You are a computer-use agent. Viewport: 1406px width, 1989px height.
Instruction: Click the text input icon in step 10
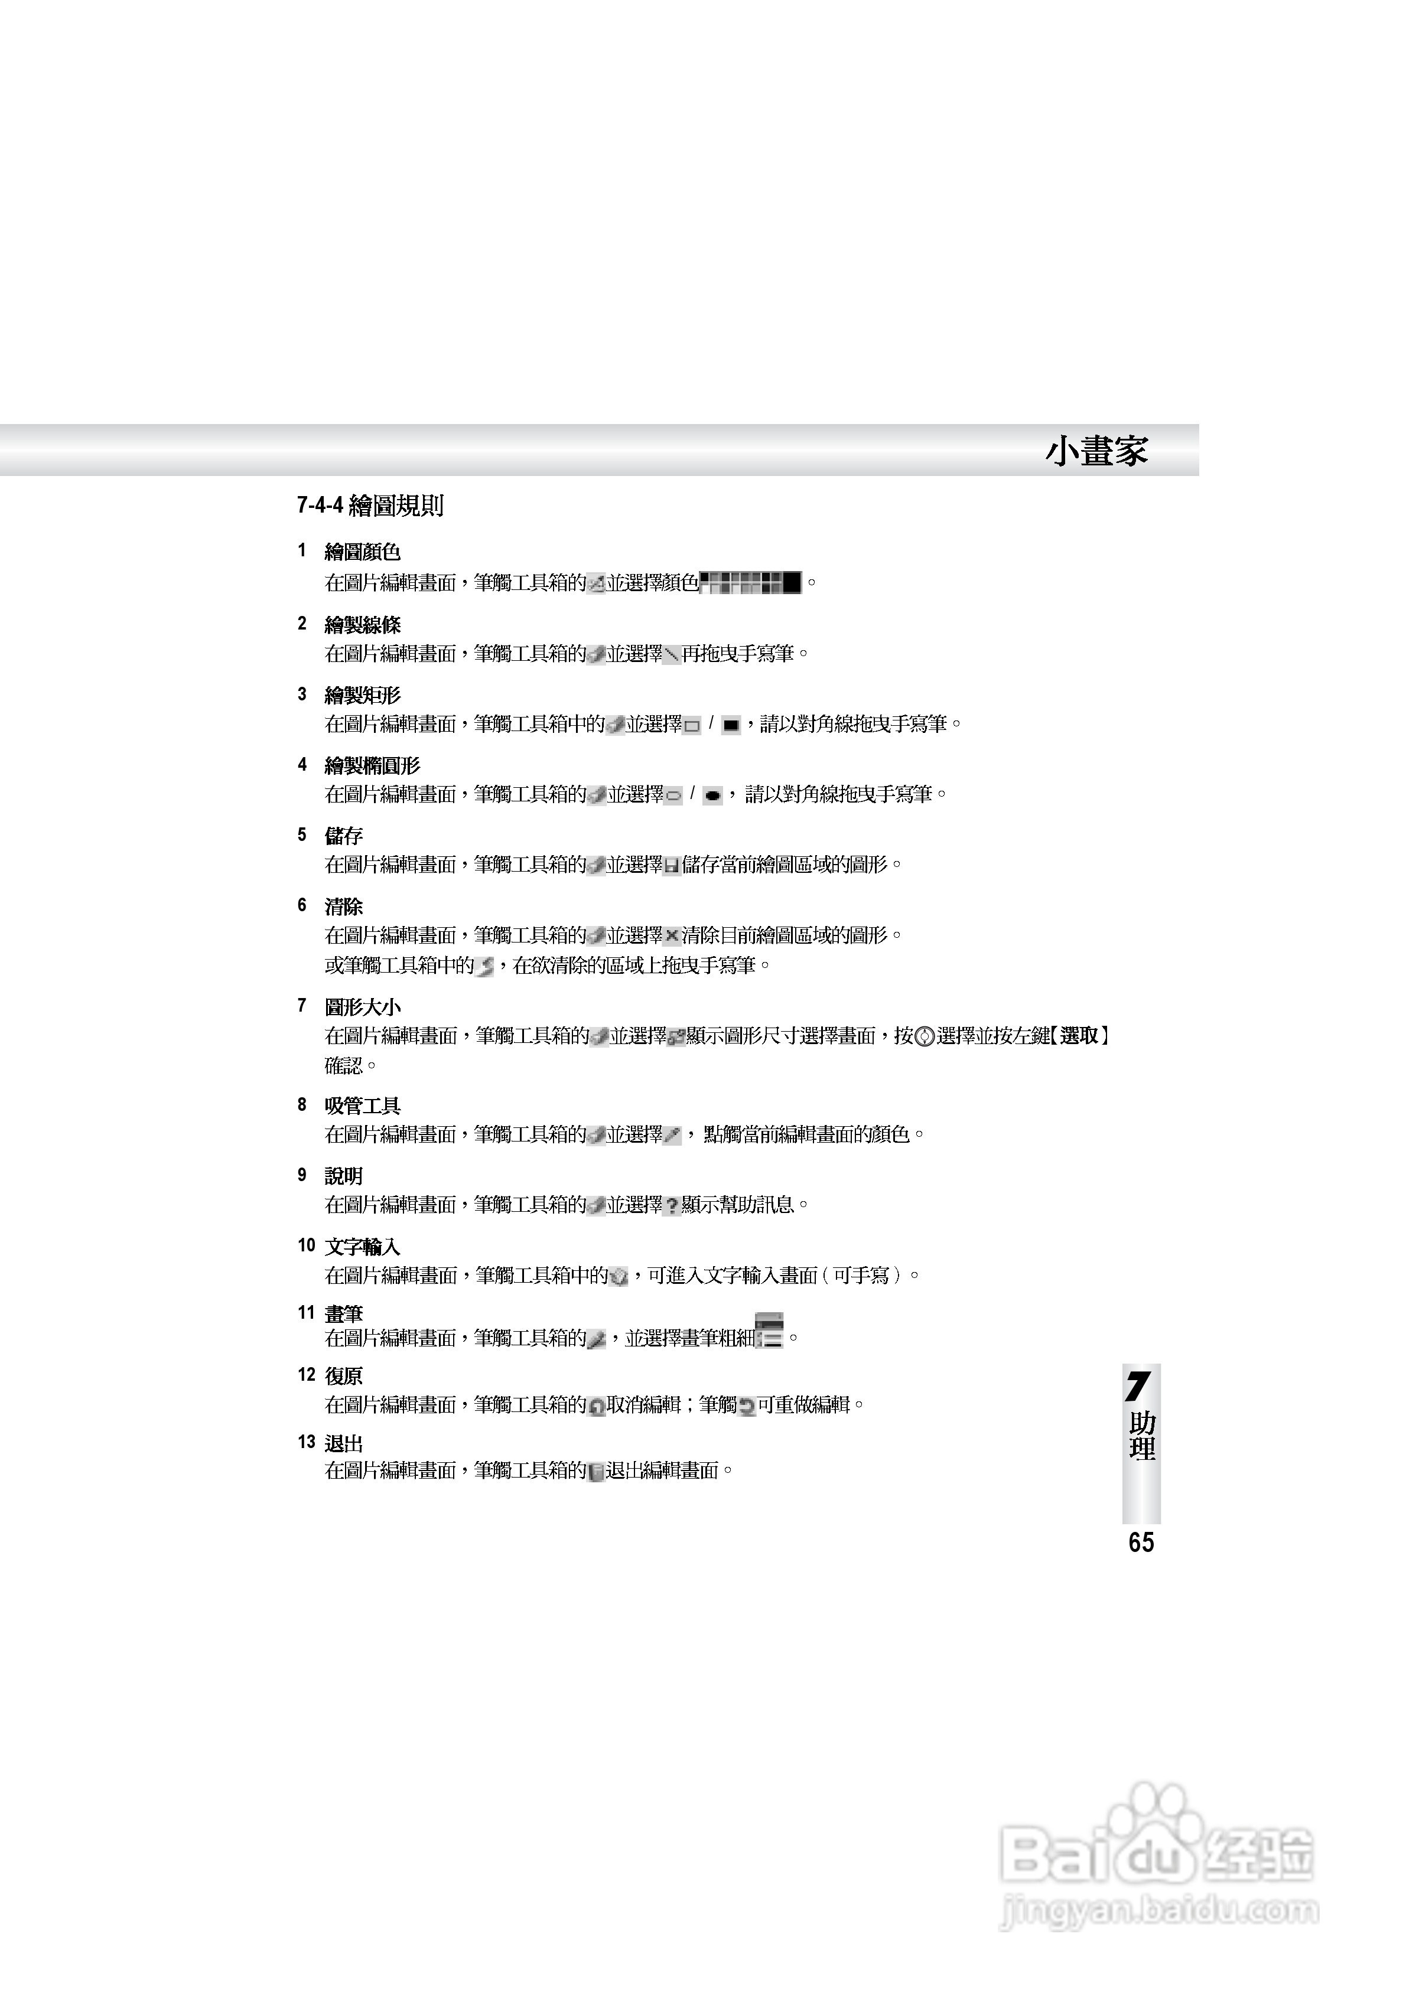(619, 1277)
